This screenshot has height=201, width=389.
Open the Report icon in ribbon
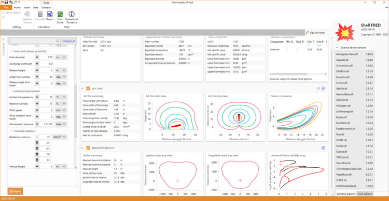click(x=50, y=17)
